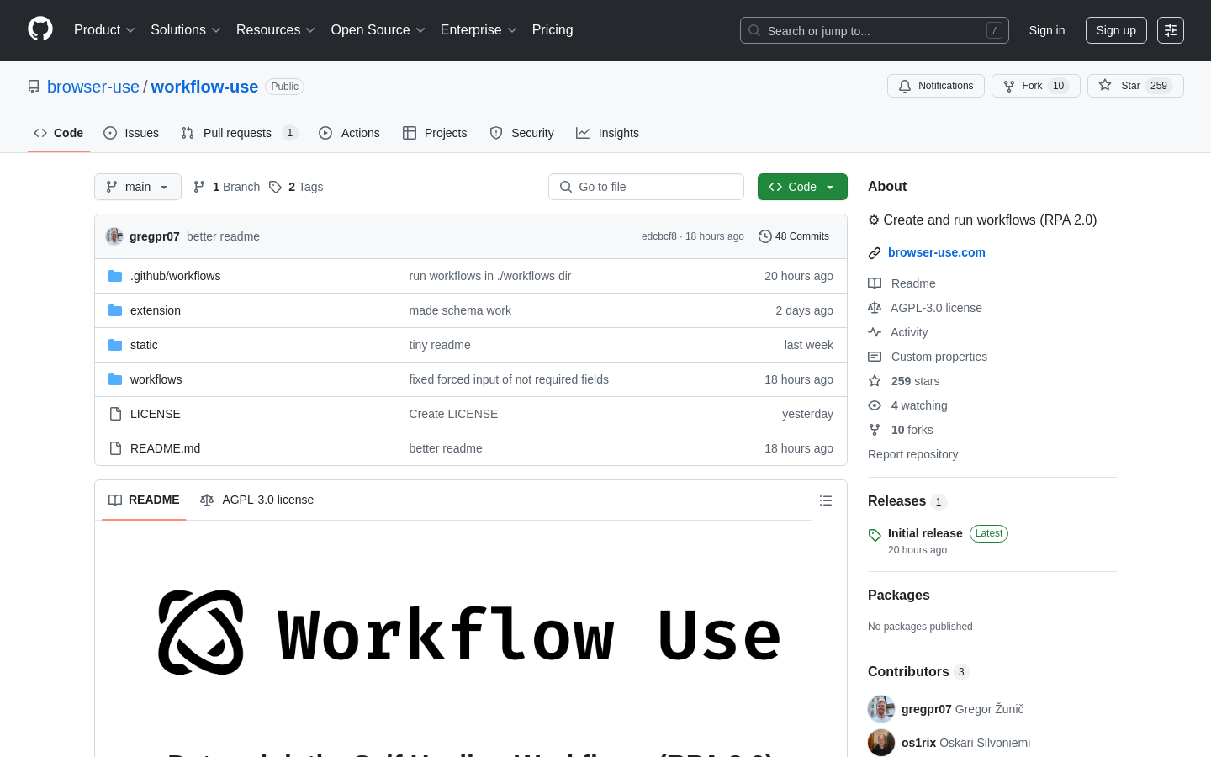This screenshot has width=1211, height=757.
Task: Click gregpr07 avatar in Contributors
Action: tap(881, 709)
